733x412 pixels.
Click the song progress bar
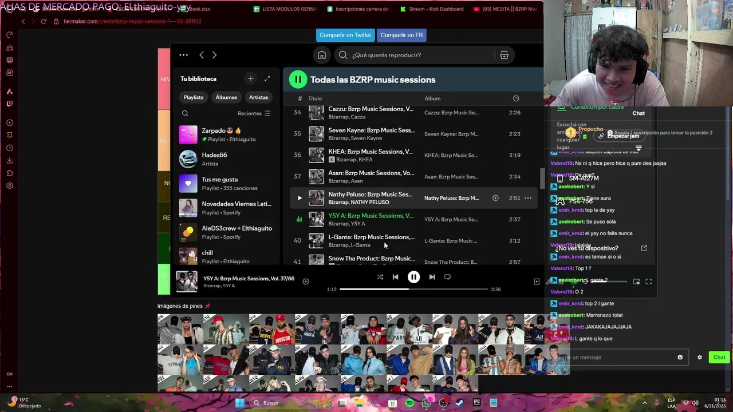[413, 290]
